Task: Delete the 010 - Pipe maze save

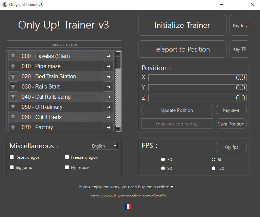Action: click(x=13, y=66)
